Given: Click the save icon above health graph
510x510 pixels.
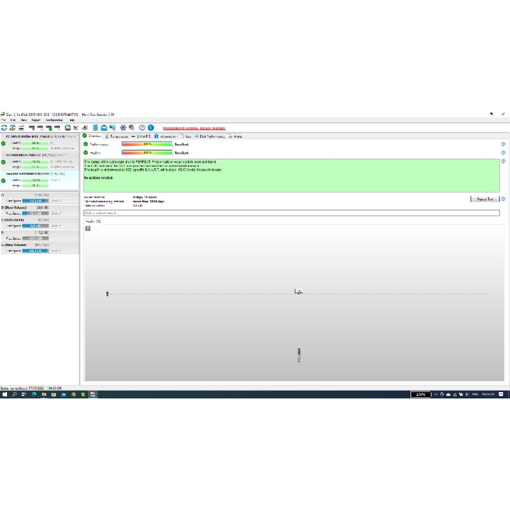Looking at the screenshot, I should [88, 228].
